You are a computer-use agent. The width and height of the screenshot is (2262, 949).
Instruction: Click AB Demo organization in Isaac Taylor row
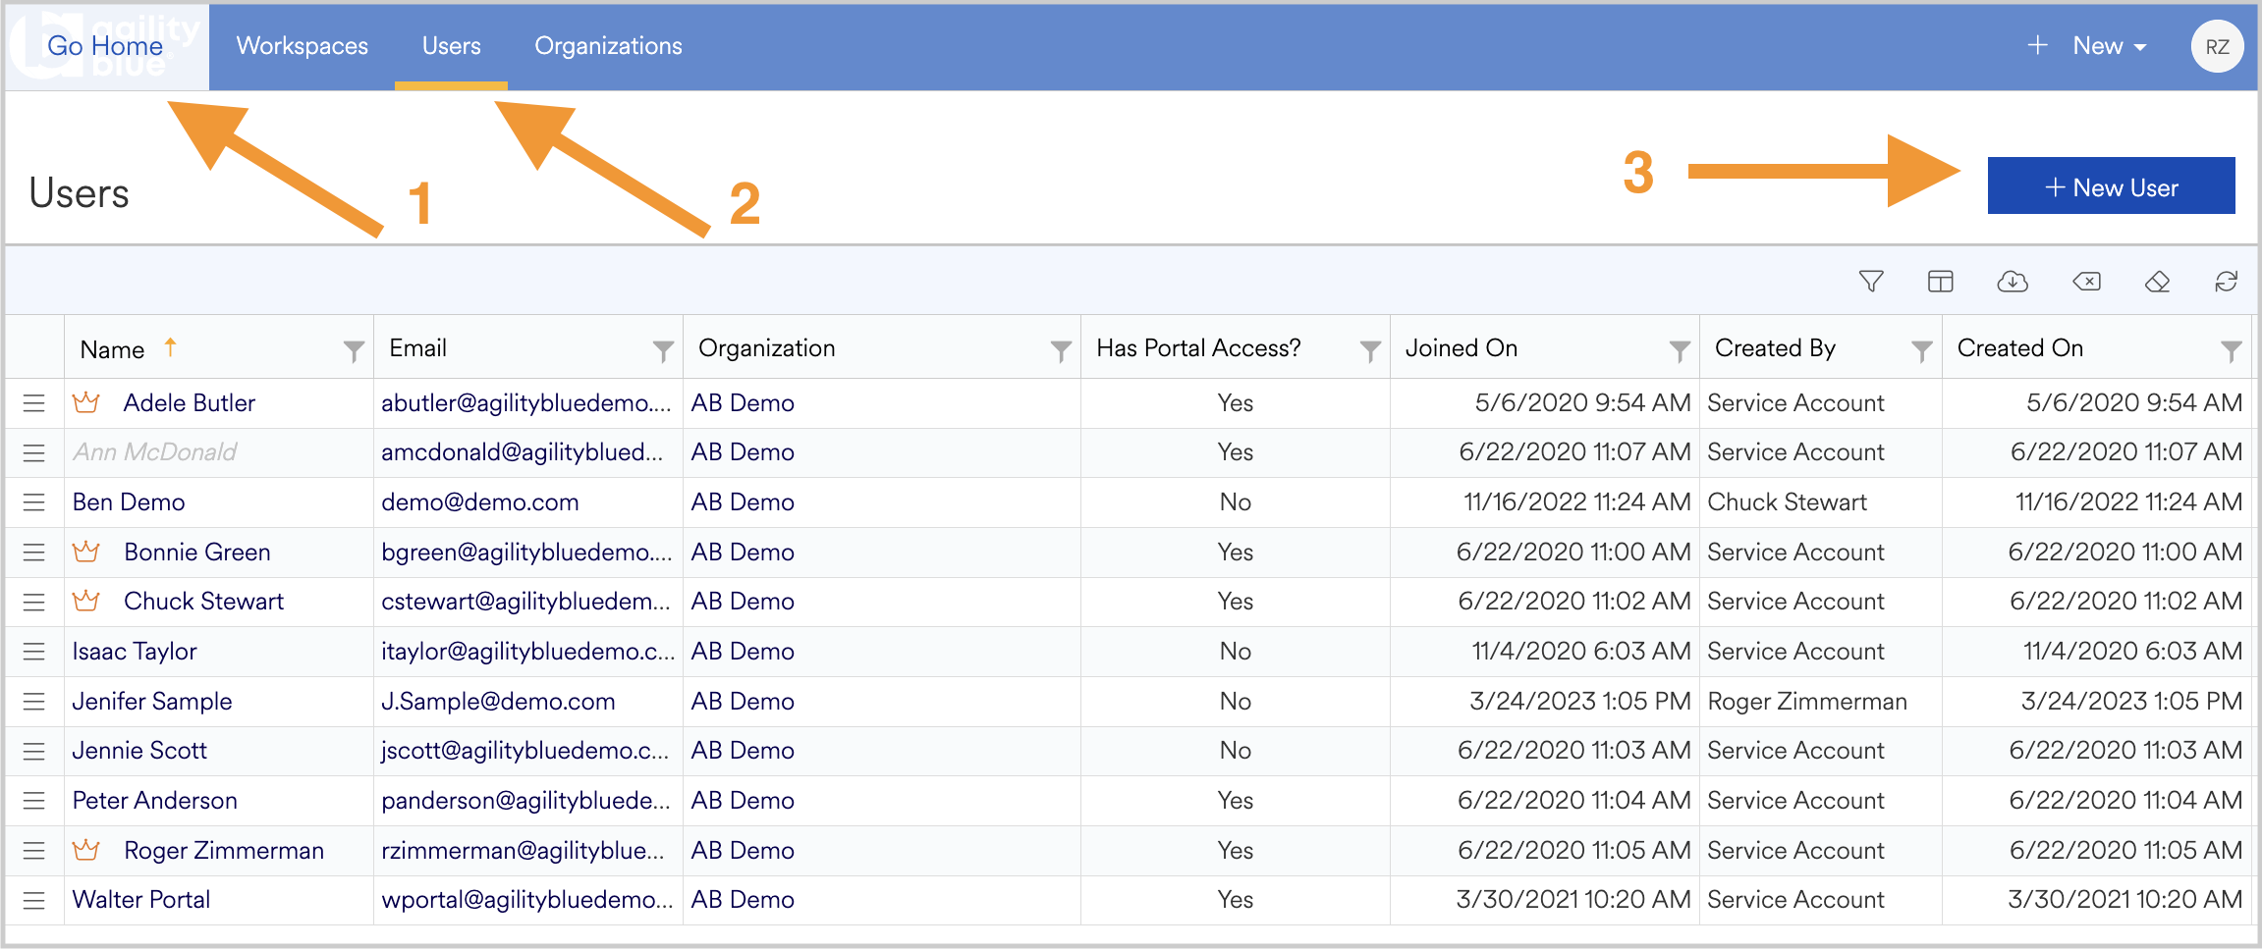[x=743, y=652]
